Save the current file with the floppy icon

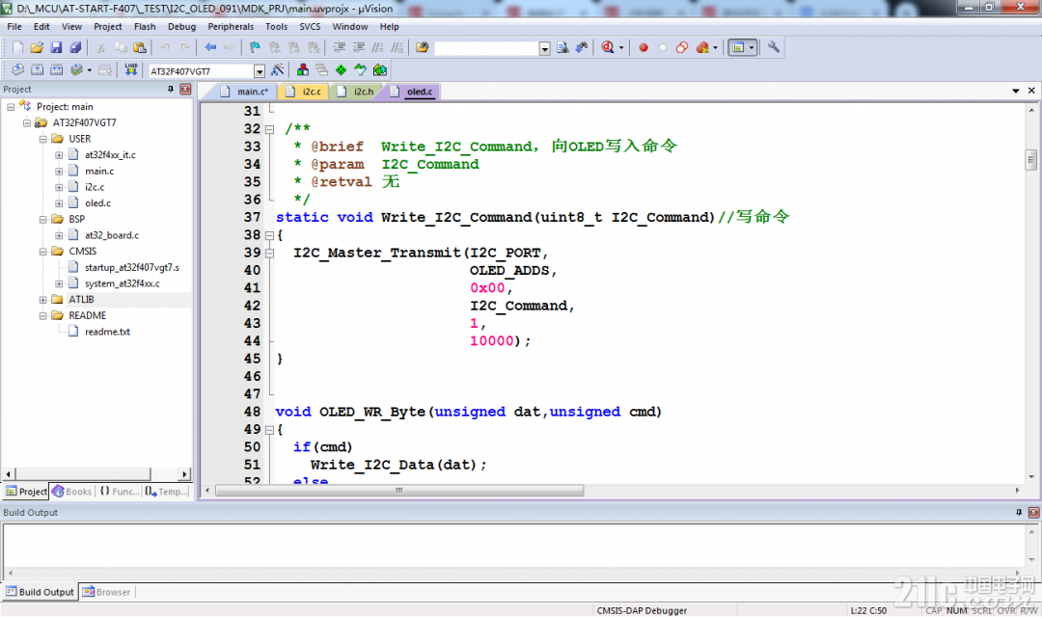[56, 47]
